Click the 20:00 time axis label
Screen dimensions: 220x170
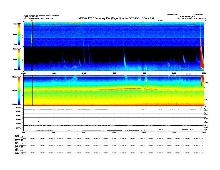(x=174, y=73)
